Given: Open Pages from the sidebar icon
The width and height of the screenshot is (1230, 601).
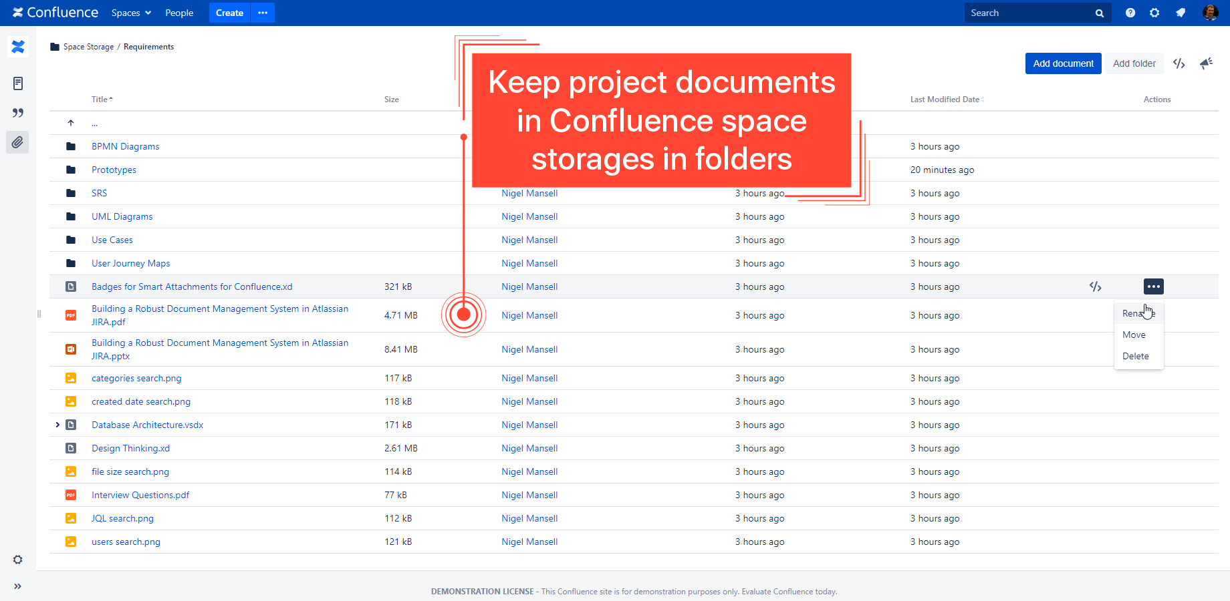Looking at the screenshot, I should (18, 83).
